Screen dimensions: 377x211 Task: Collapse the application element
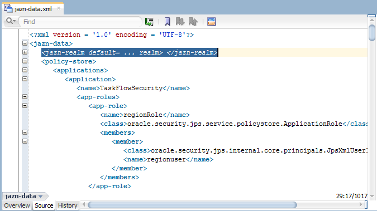(x=25, y=78)
